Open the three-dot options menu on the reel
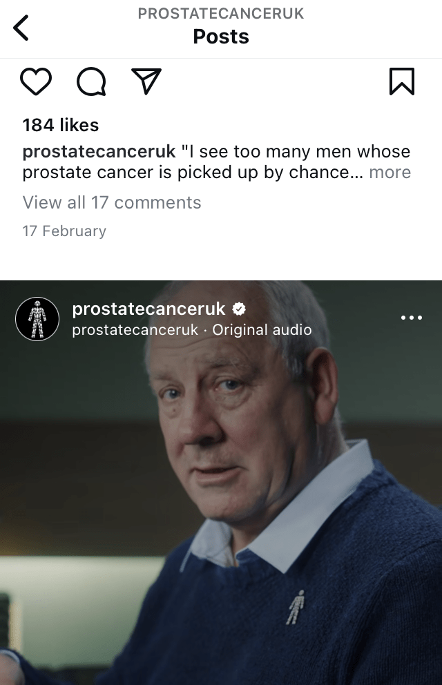Viewport: 442px width, 685px height. (x=412, y=318)
